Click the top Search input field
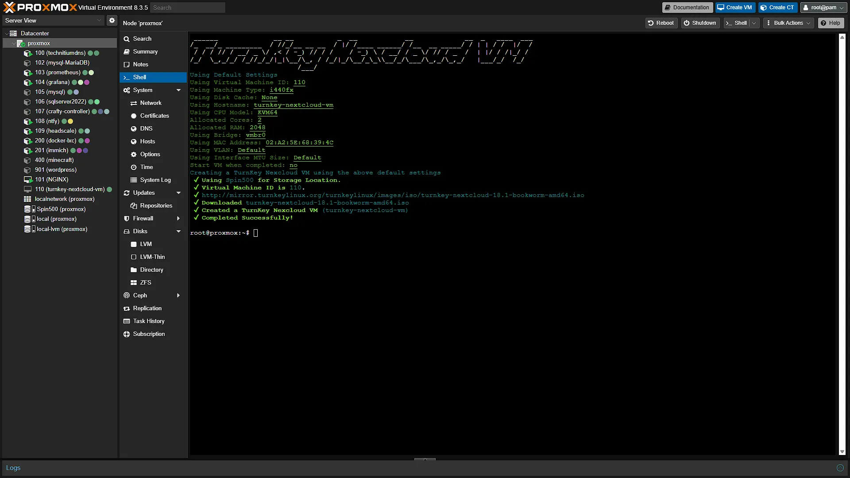Viewport: 850px width, 478px height. pos(188,8)
